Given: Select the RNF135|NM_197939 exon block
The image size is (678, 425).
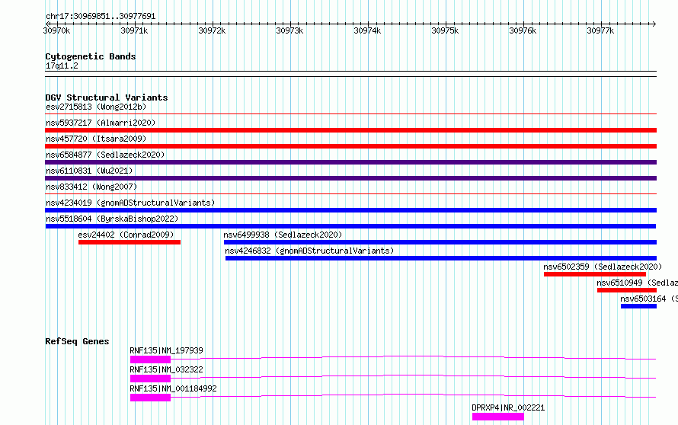Looking at the screenshot, I should pos(150,359).
